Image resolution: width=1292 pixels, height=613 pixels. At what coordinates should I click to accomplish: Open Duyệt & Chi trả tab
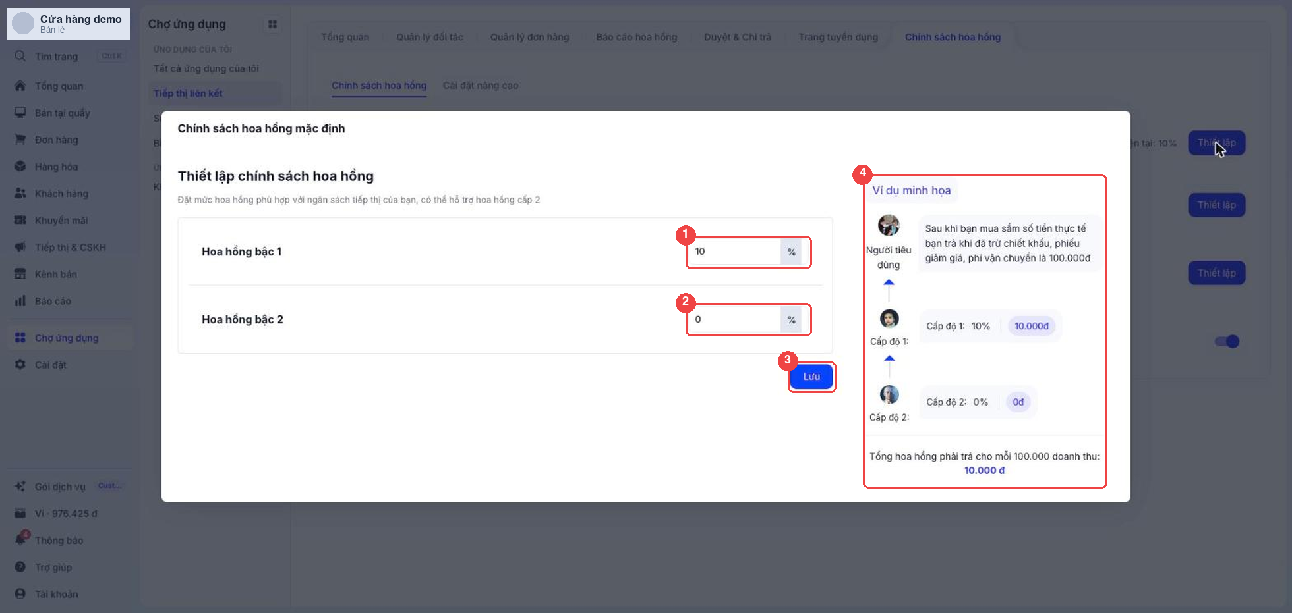[738, 37]
